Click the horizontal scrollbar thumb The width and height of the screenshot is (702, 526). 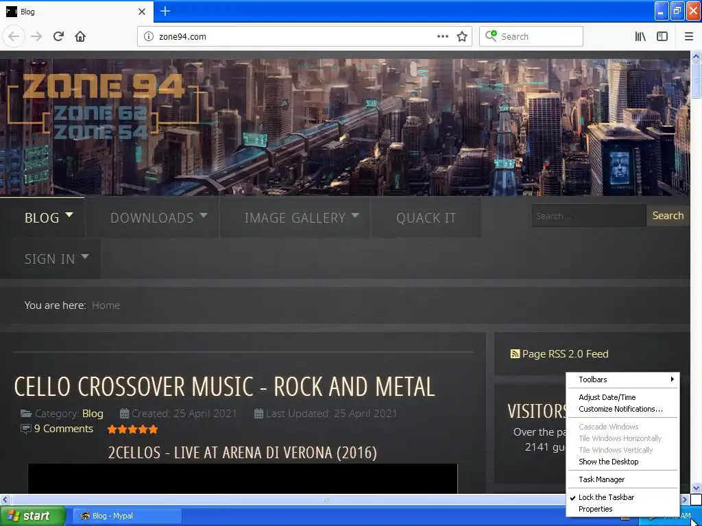tap(326, 499)
